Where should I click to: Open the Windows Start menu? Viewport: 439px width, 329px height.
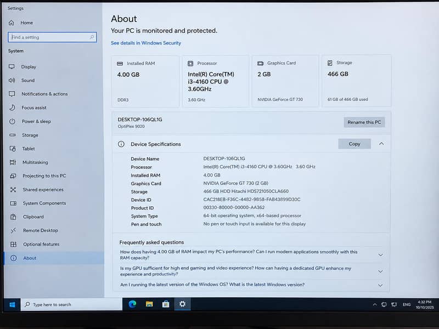[x=12, y=304]
